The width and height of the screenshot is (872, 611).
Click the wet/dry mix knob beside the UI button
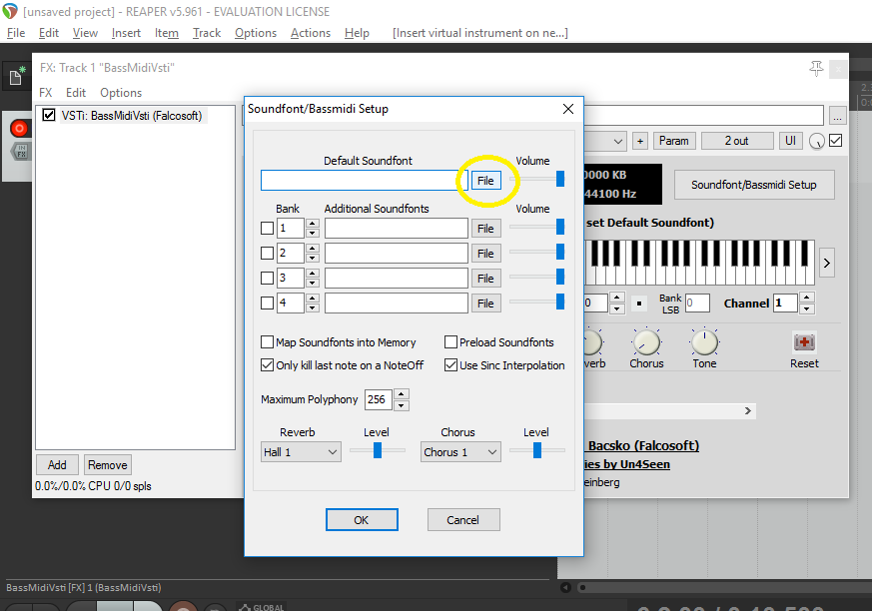(816, 141)
